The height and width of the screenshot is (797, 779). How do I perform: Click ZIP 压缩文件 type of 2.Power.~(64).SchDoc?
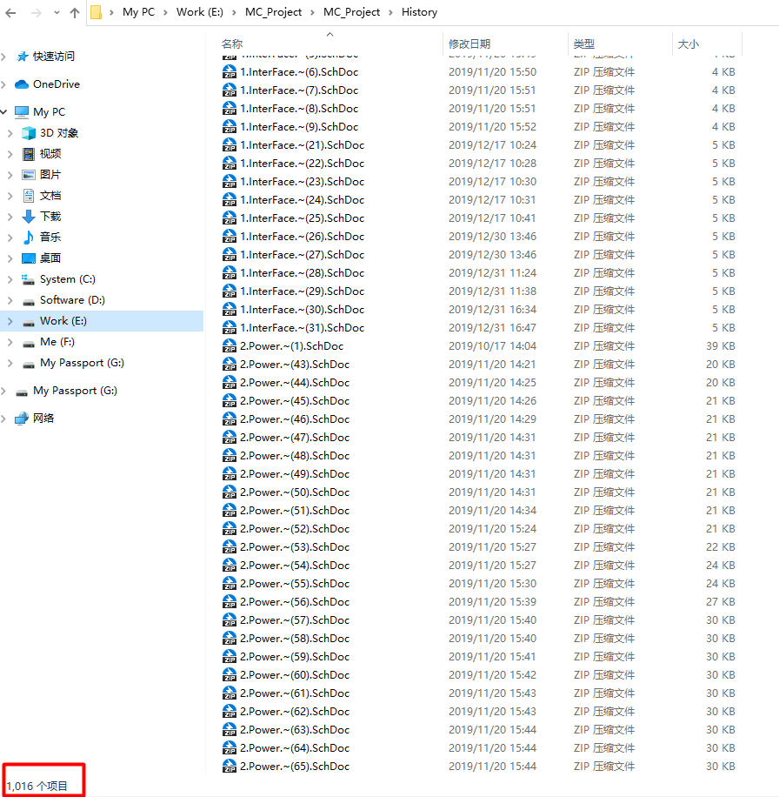coord(603,749)
